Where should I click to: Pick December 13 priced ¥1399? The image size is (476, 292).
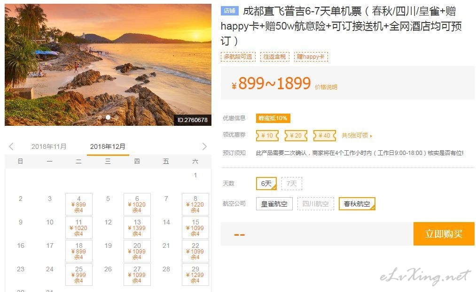pos(137,227)
